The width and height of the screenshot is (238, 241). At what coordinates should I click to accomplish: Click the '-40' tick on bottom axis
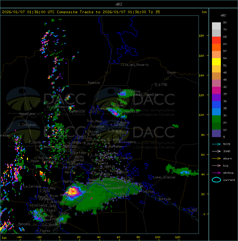point(19,237)
